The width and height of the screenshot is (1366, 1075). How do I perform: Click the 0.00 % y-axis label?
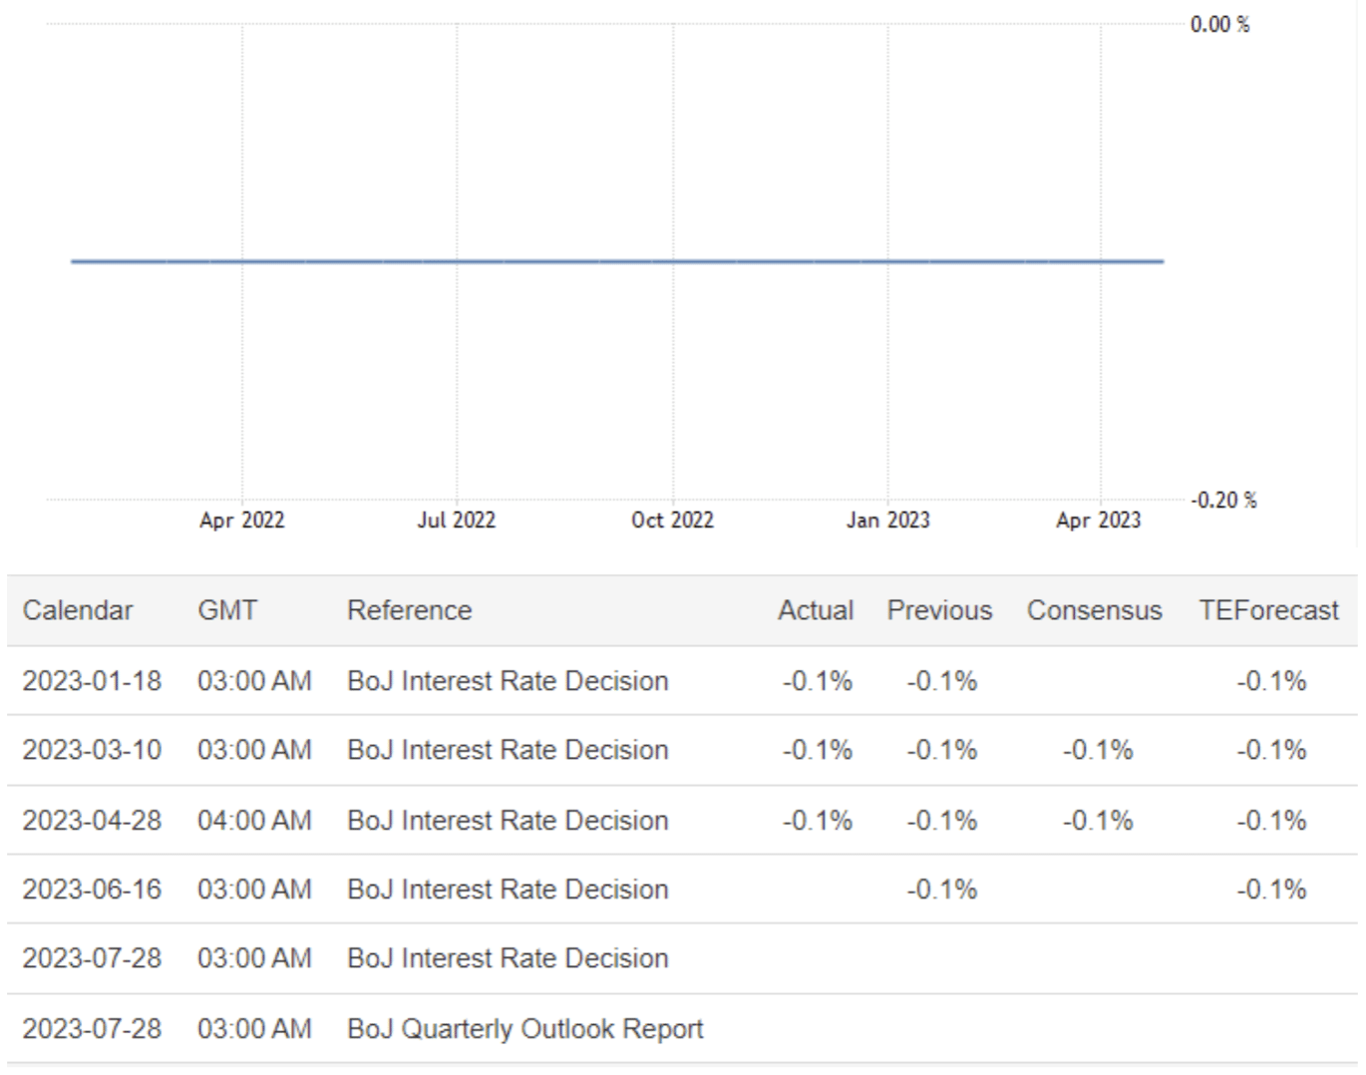click(x=1219, y=25)
